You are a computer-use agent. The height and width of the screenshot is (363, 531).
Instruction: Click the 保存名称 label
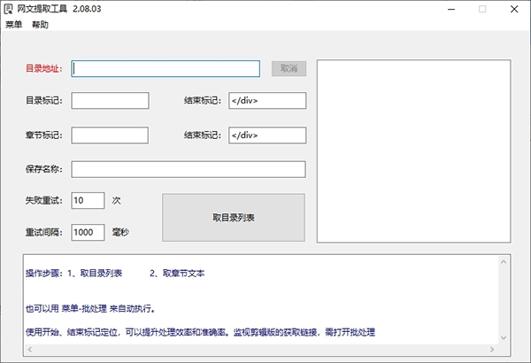click(x=44, y=169)
